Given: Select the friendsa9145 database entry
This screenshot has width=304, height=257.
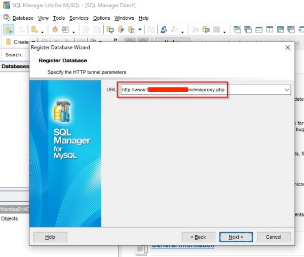Looking at the screenshot, I should (x=15, y=209).
